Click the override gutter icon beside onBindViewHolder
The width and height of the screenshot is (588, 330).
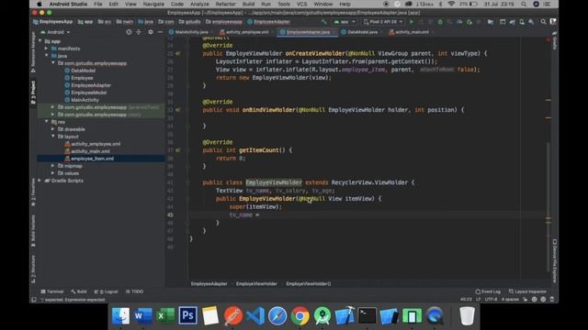click(x=177, y=110)
